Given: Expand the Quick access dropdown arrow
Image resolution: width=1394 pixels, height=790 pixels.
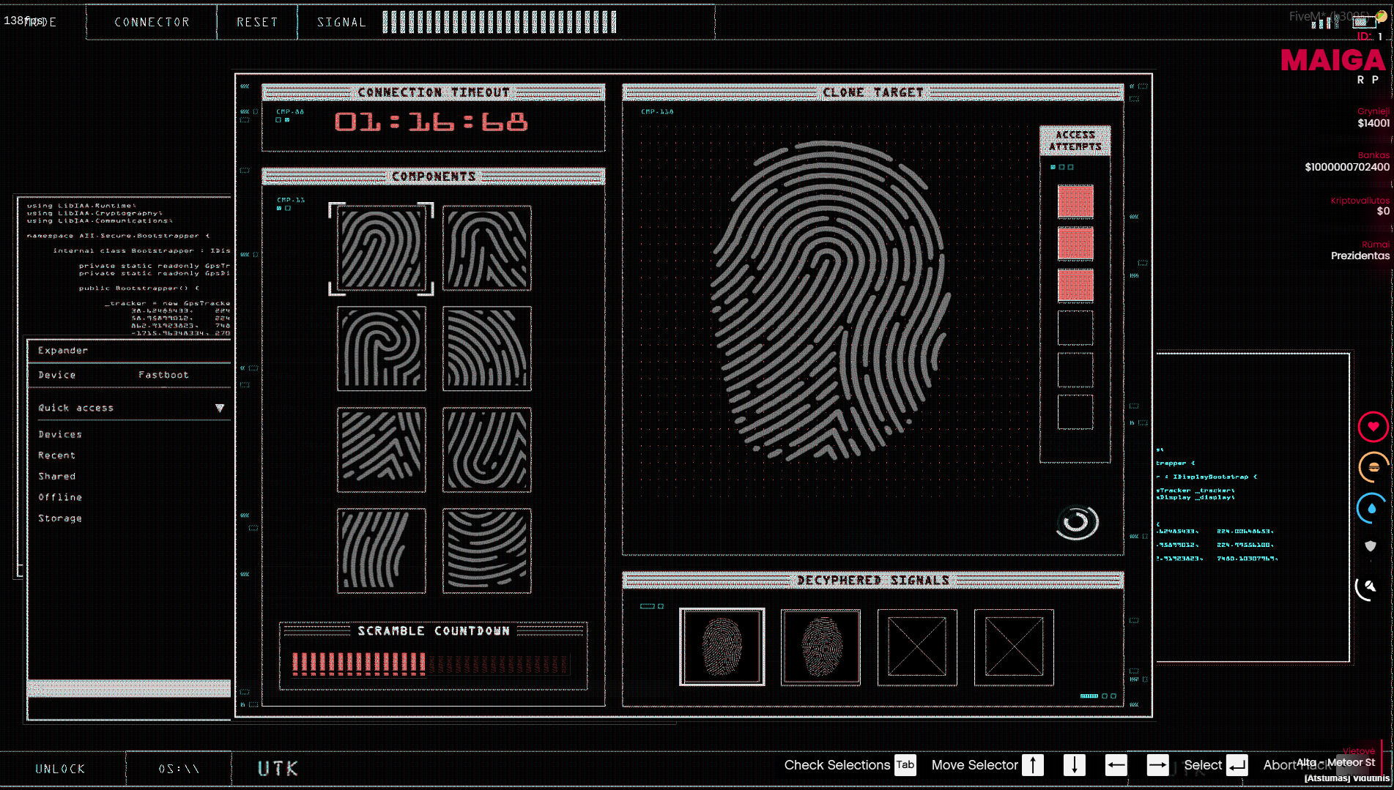Looking at the screenshot, I should tap(219, 408).
